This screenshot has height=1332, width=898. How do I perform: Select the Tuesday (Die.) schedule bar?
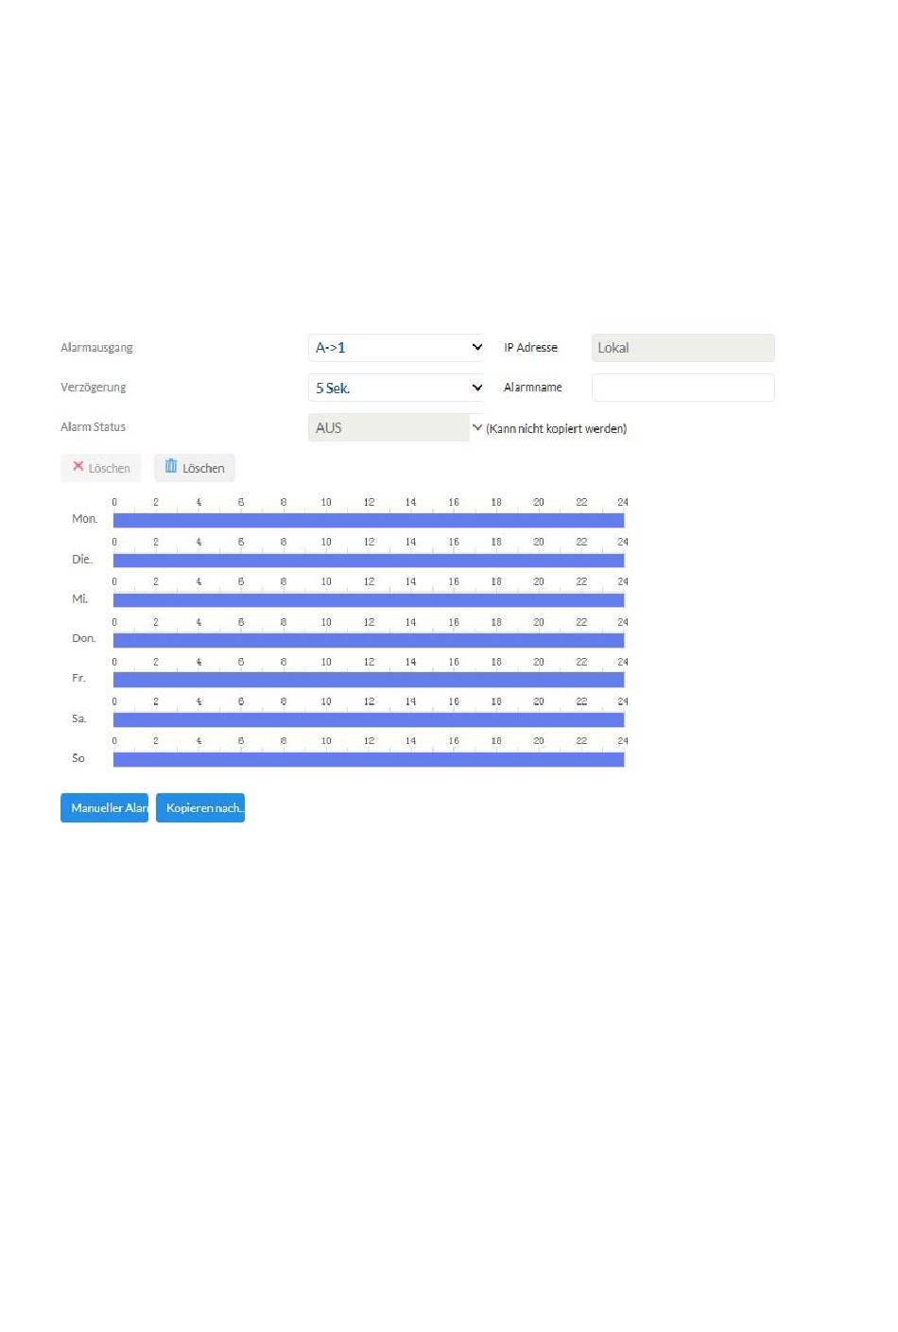[369, 560]
